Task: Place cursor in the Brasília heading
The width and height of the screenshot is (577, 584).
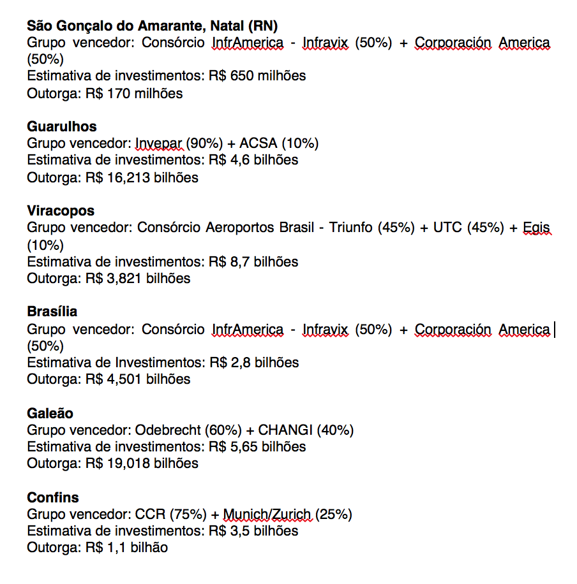Action: 52,311
